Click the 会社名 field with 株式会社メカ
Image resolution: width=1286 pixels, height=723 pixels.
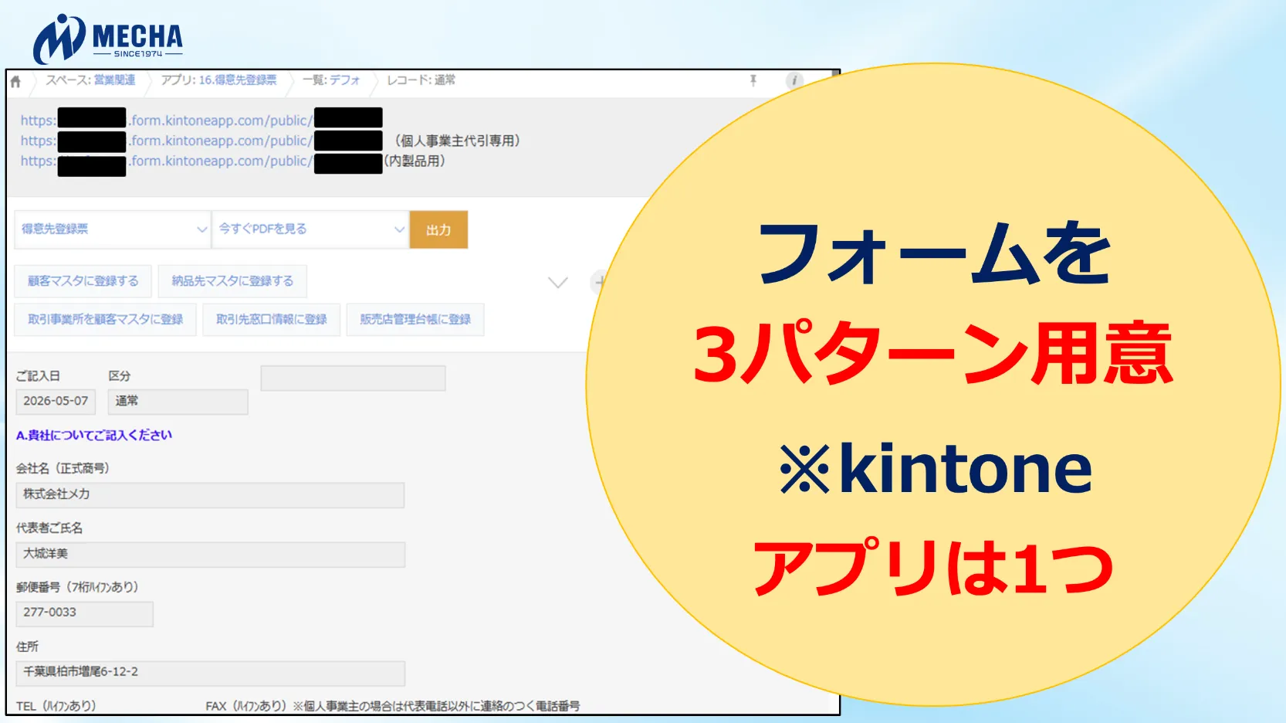tap(211, 495)
